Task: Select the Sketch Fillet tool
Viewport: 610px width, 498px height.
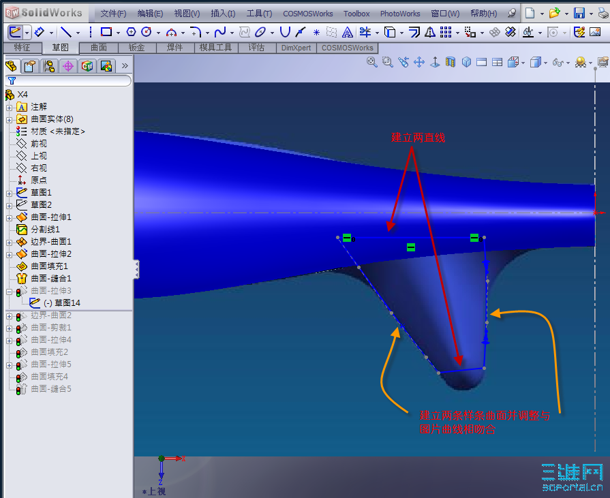Action: click(196, 32)
